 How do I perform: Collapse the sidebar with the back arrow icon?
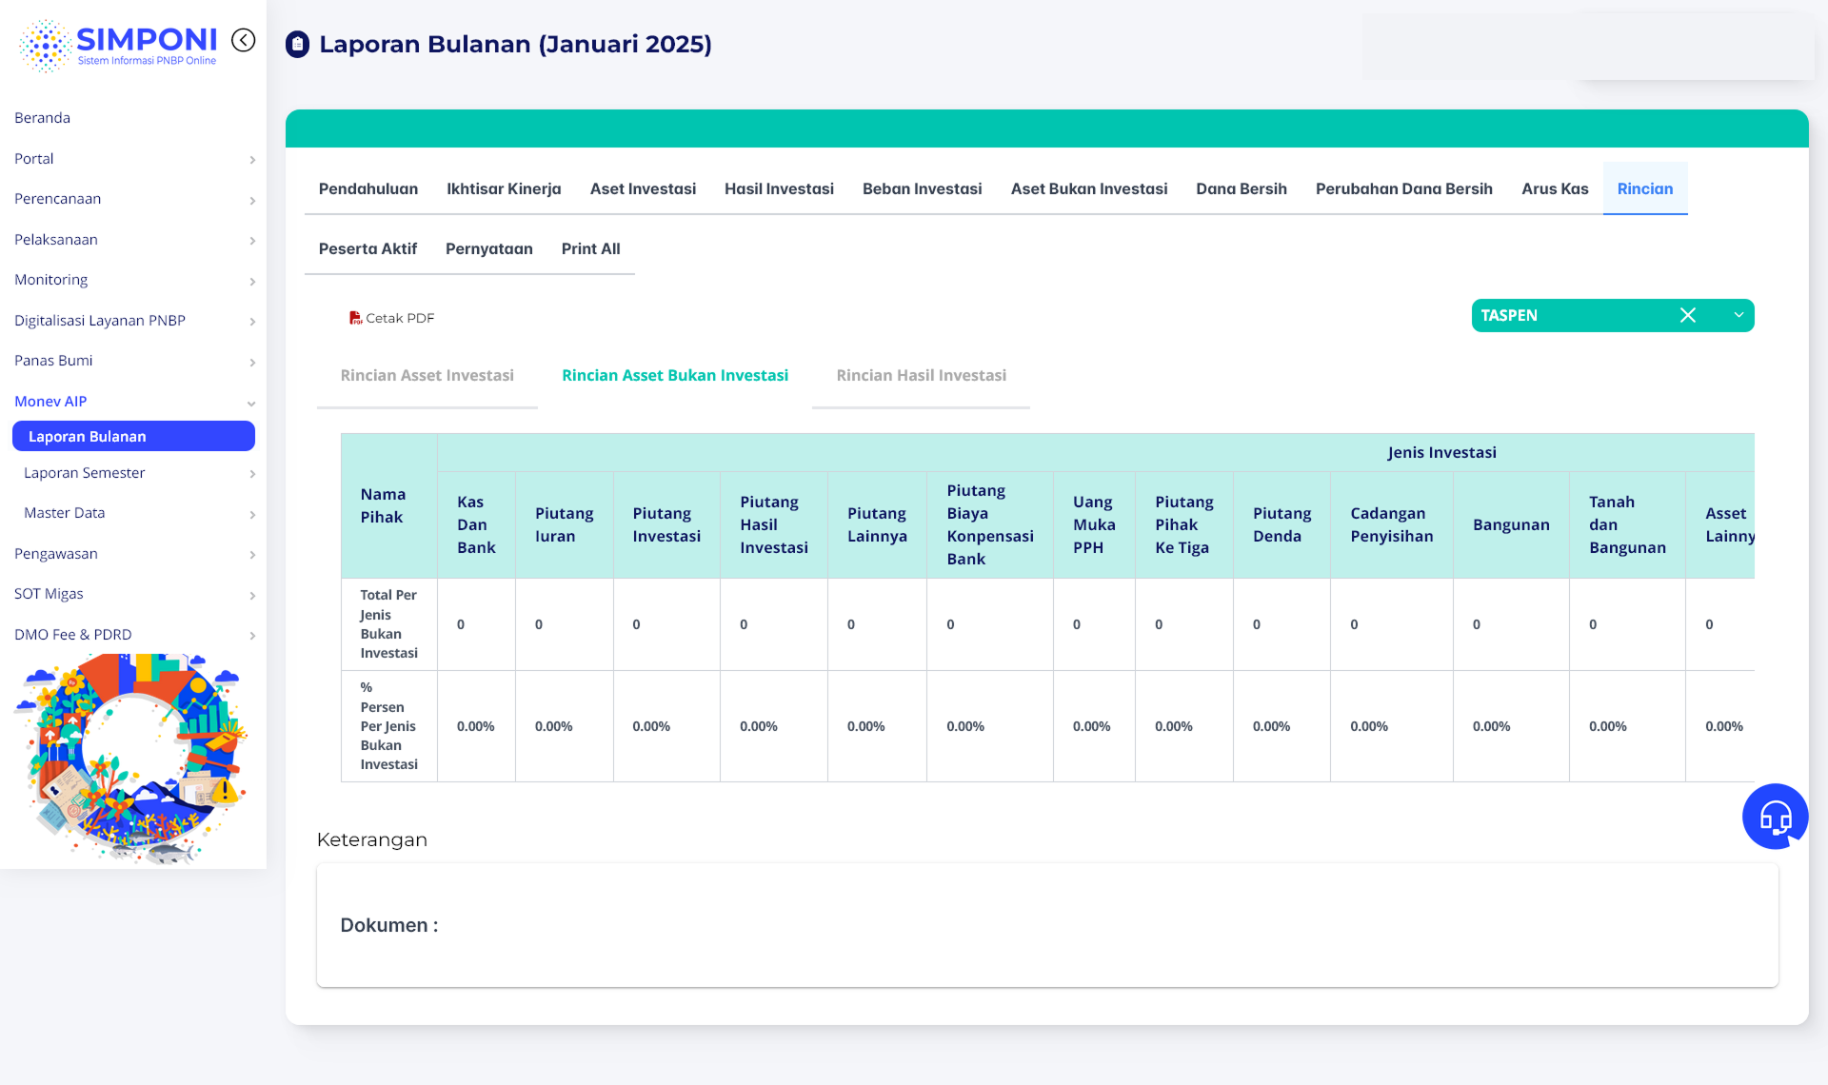[244, 40]
